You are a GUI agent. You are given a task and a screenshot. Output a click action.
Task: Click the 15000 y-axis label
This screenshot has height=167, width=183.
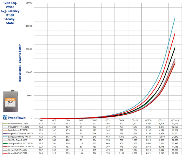(29, 49)
